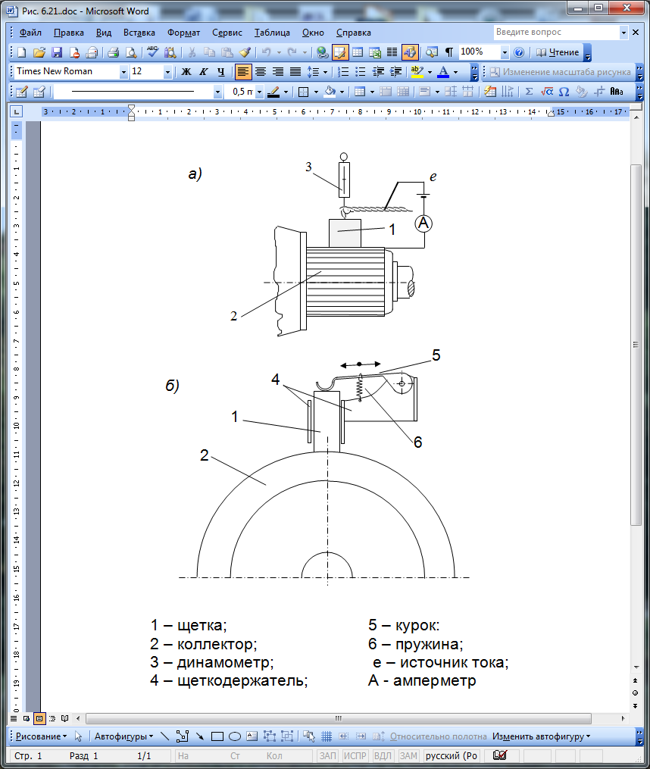Open Word help with the question mark icon
650x769 pixels.
click(x=519, y=52)
